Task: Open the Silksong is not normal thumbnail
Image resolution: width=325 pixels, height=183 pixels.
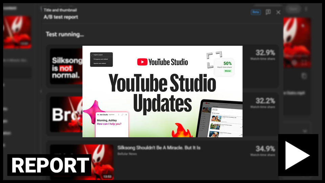Action: coord(66,66)
